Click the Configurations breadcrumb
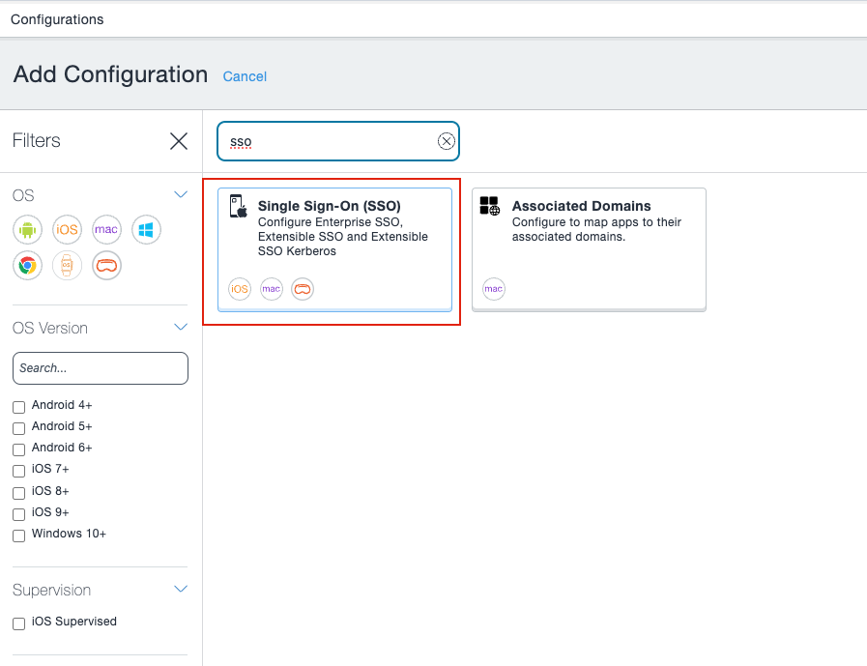The width and height of the screenshot is (867, 666). click(56, 19)
